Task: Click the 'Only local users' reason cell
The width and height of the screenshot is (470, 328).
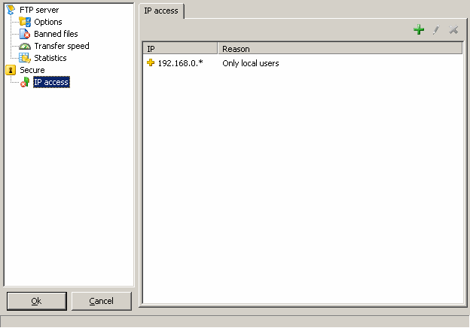Action: point(251,63)
